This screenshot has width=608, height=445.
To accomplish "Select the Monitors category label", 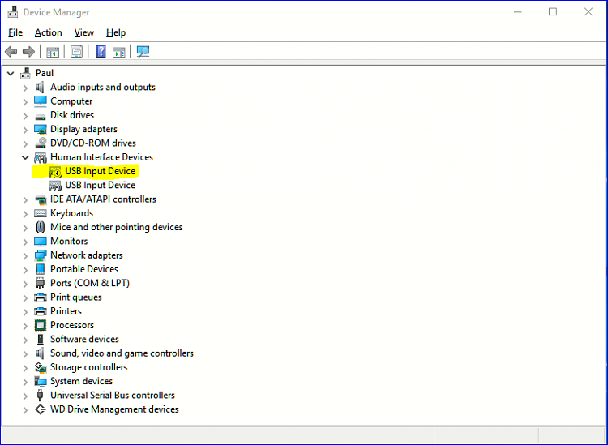I will click(69, 241).
